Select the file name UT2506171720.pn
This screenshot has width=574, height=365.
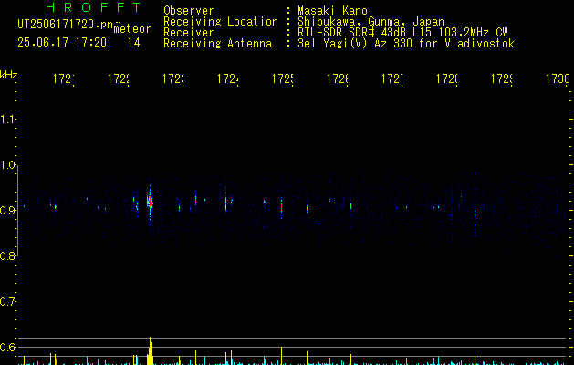(66, 24)
